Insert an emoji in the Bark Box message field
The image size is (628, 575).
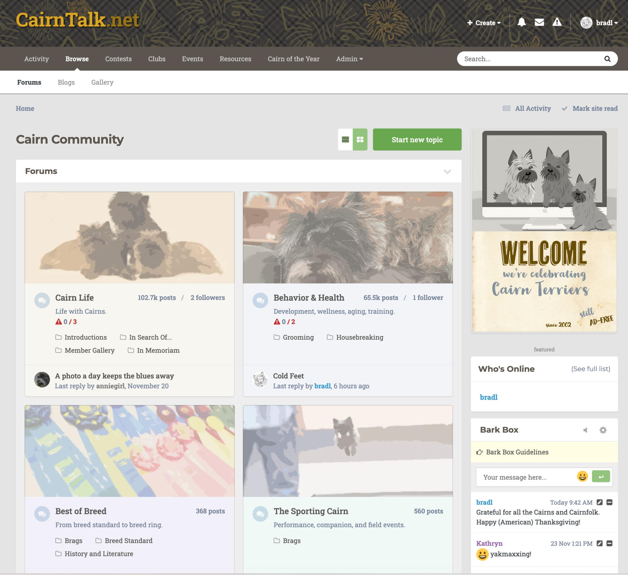tap(582, 477)
